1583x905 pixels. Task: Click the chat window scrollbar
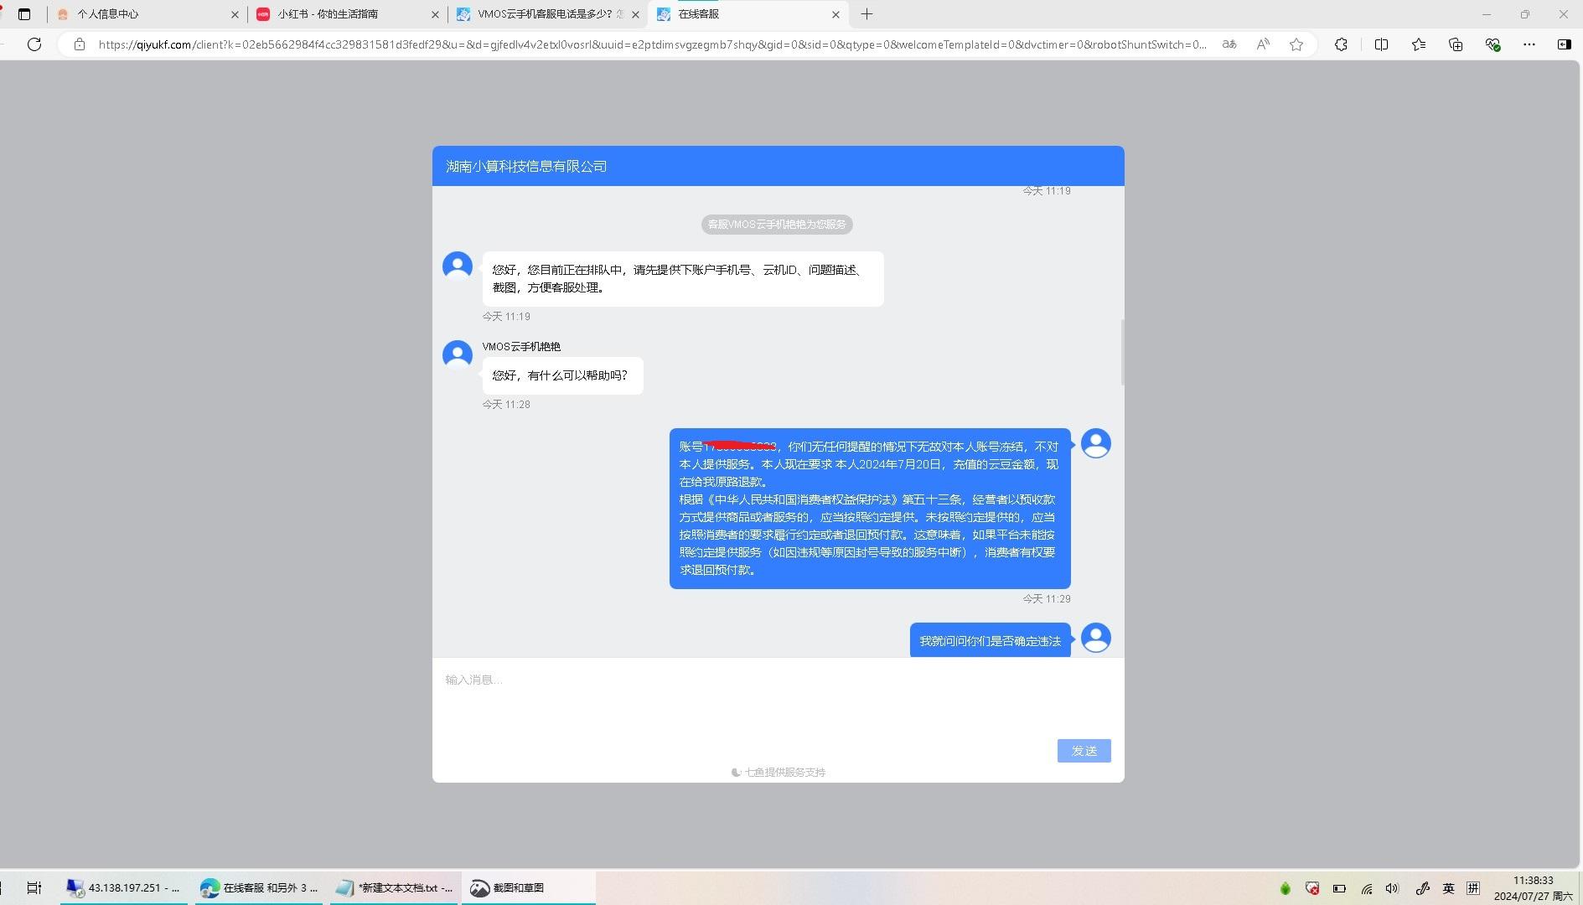(x=1122, y=352)
